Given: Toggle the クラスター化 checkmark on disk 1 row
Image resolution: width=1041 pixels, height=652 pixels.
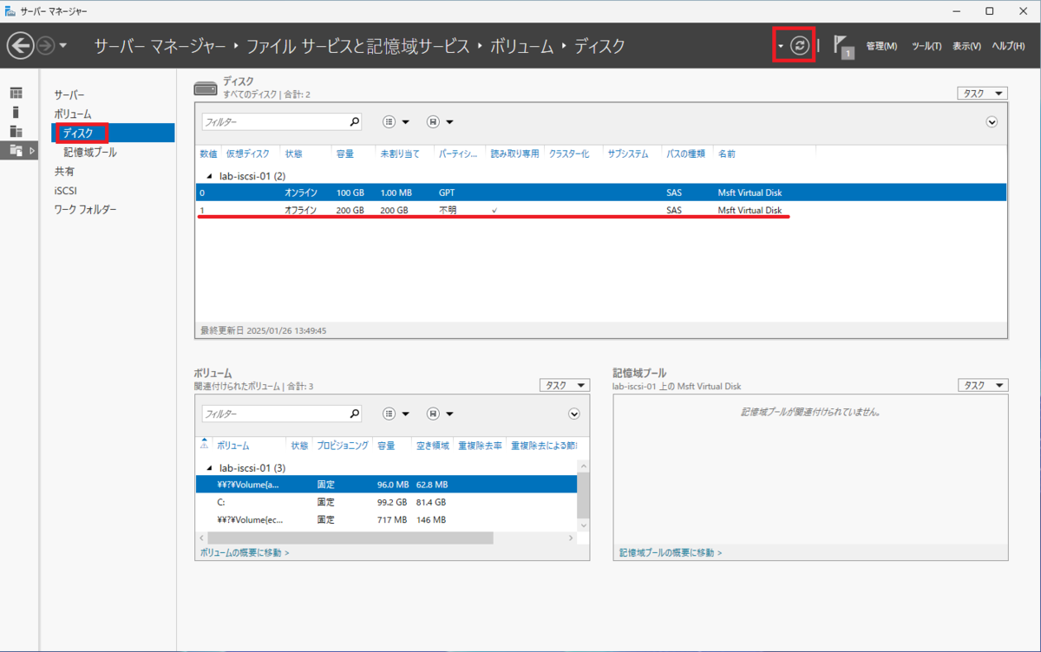Looking at the screenshot, I should coord(494,210).
